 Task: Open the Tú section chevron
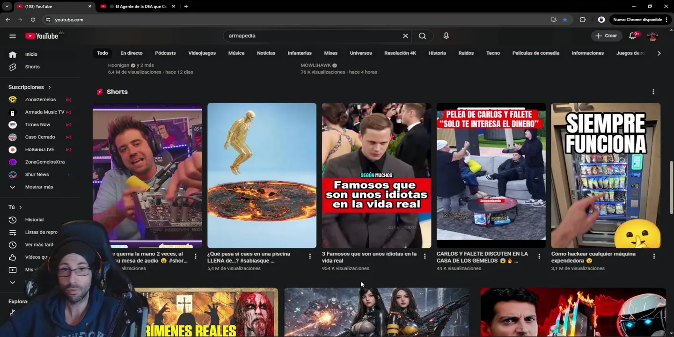point(20,207)
